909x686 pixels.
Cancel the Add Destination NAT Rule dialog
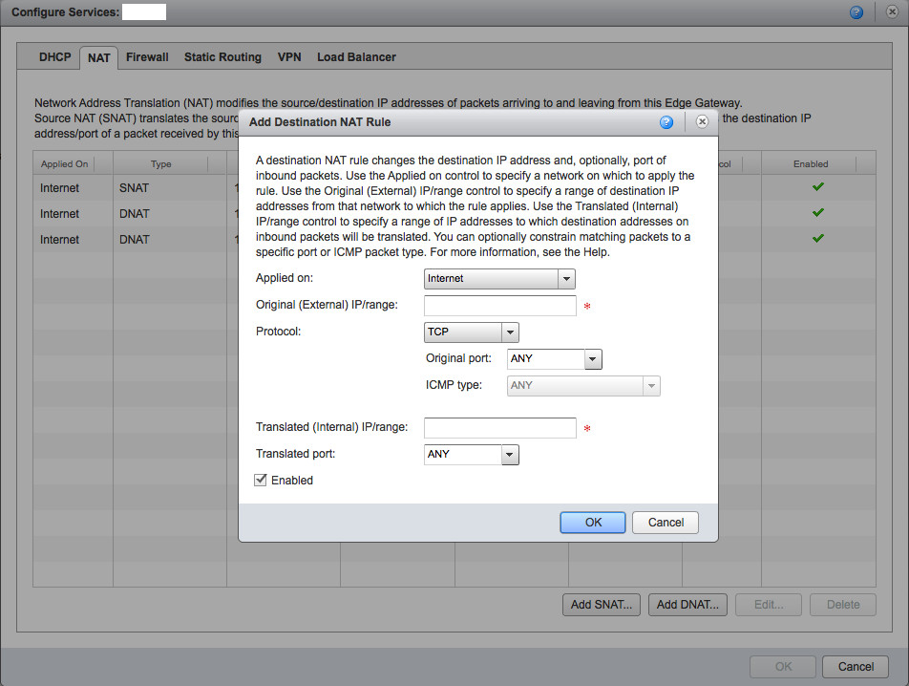click(666, 523)
